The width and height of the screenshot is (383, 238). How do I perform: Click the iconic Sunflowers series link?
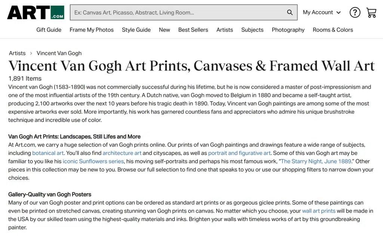93,161
